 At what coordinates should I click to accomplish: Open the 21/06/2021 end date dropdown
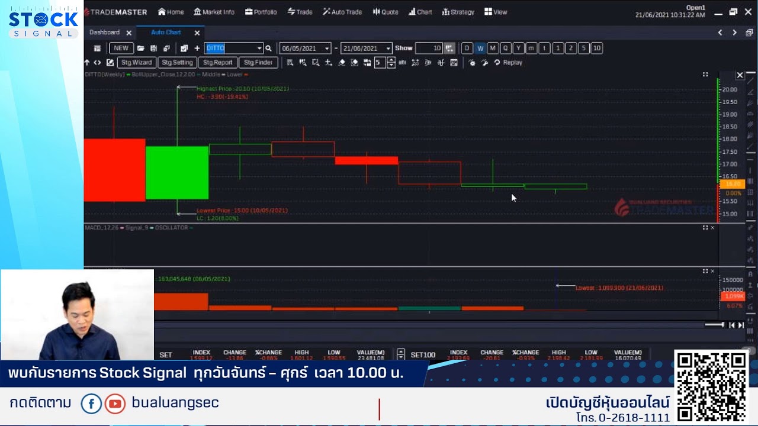388,49
